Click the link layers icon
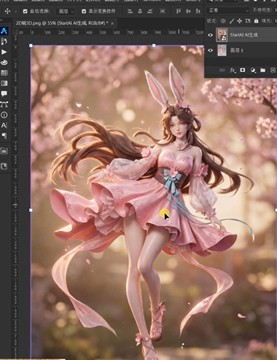This screenshot has height=360, width=277. tap(222, 70)
